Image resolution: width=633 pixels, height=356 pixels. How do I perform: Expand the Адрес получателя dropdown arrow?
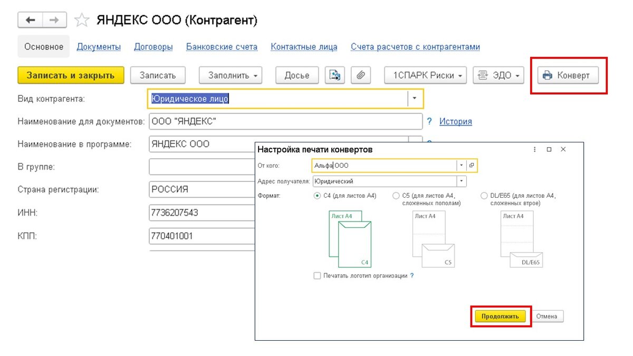coord(462,181)
